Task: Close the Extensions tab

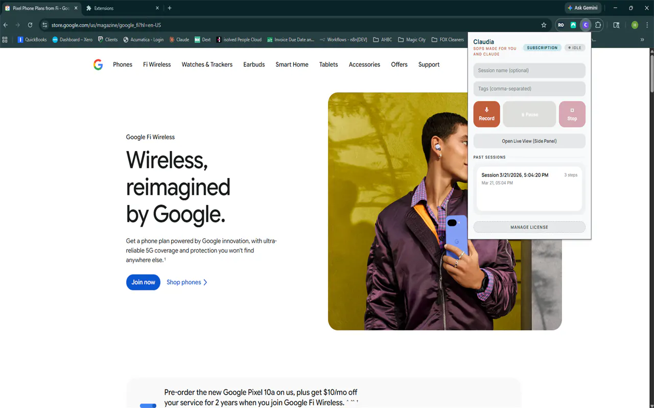Action: (x=157, y=8)
